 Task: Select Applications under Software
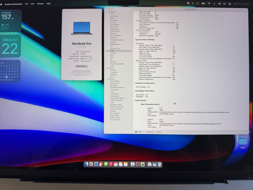(x=115, y=83)
